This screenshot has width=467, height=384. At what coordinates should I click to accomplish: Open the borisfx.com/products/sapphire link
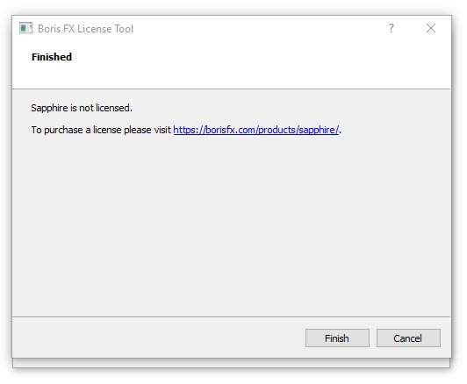pos(255,130)
